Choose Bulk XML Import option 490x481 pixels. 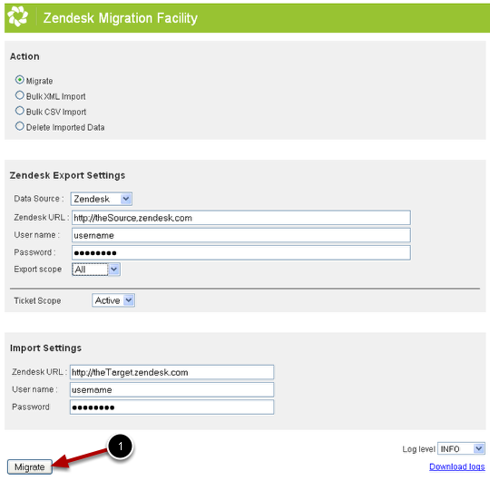pyautogui.click(x=19, y=95)
